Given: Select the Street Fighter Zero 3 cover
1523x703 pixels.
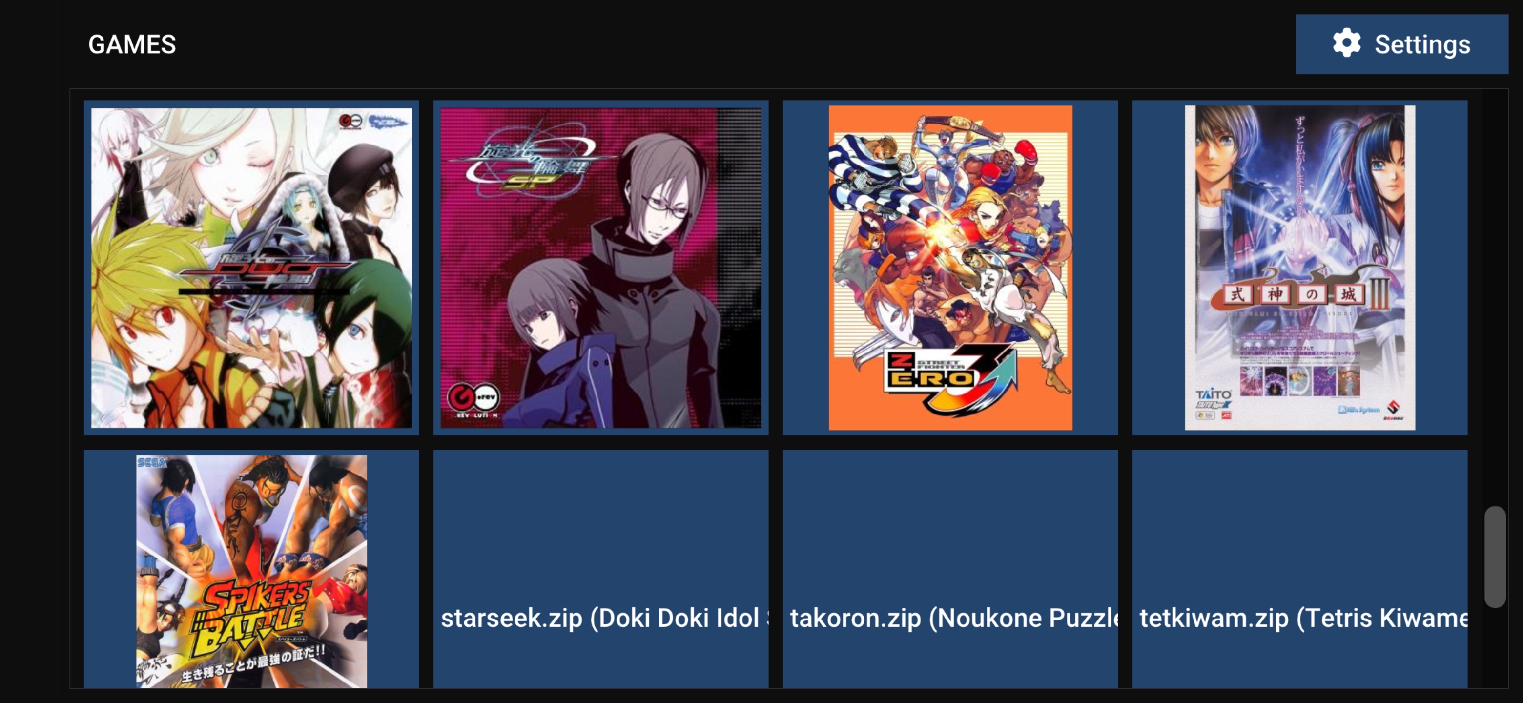Looking at the screenshot, I should point(950,268).
